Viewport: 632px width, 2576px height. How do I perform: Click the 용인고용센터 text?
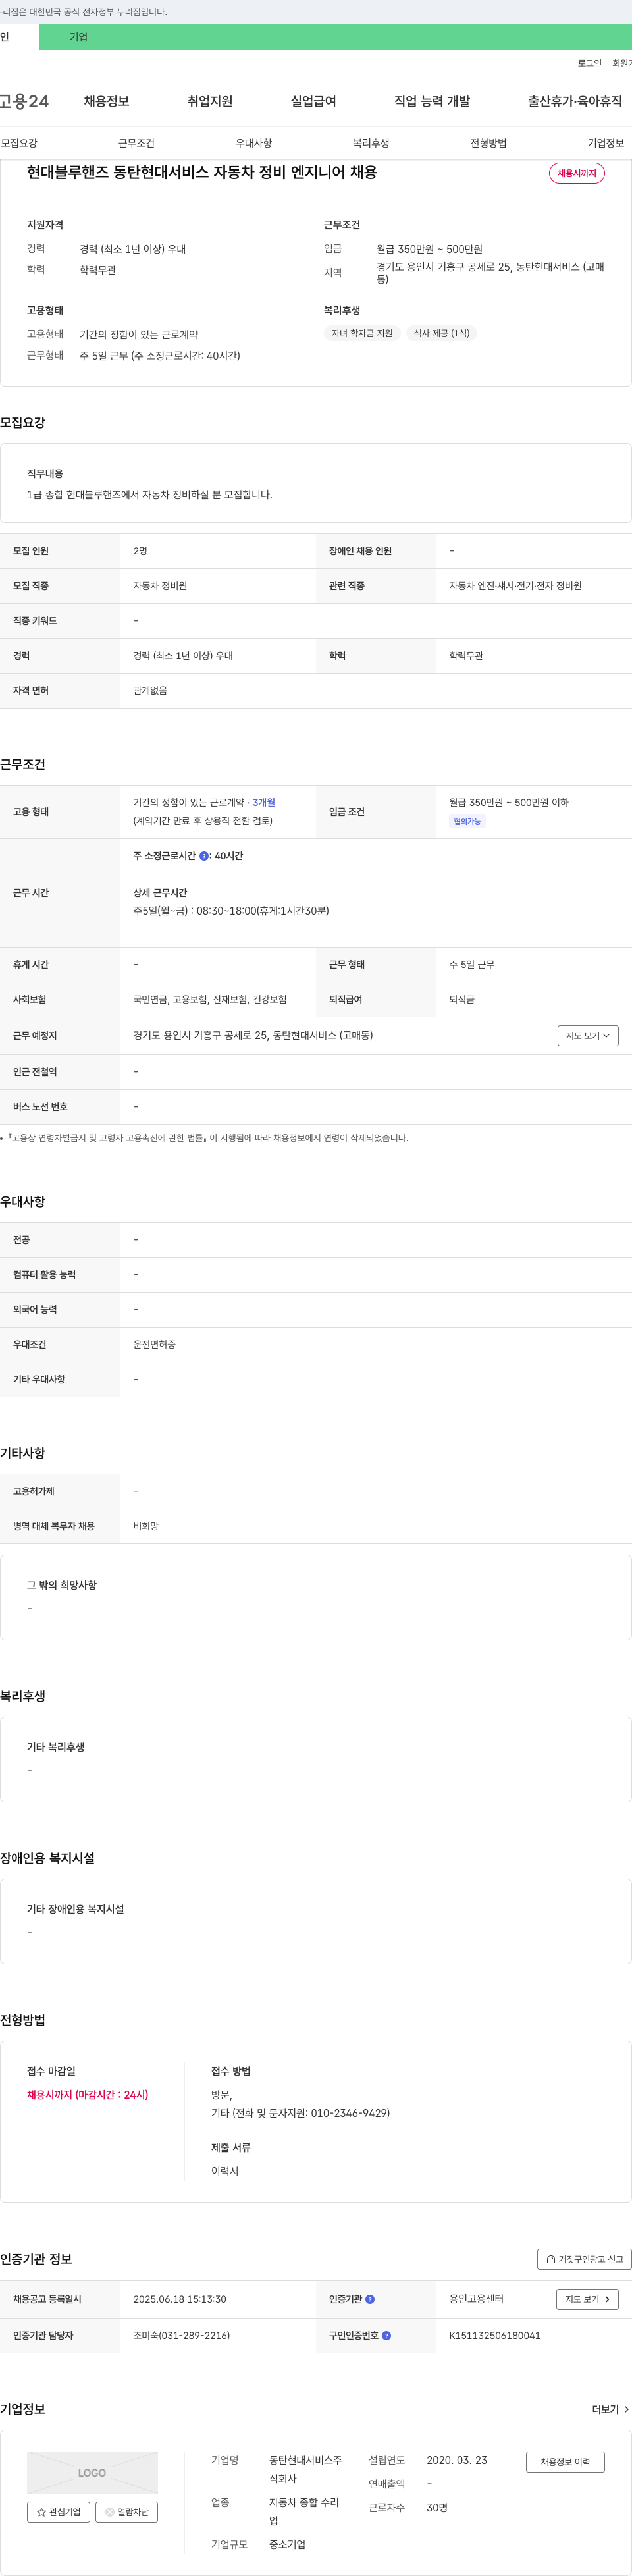(476, 2299)
